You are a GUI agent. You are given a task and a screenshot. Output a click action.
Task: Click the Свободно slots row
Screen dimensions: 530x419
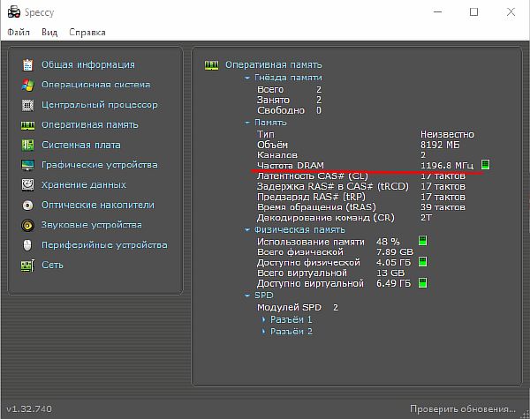[x=290, y=110]
